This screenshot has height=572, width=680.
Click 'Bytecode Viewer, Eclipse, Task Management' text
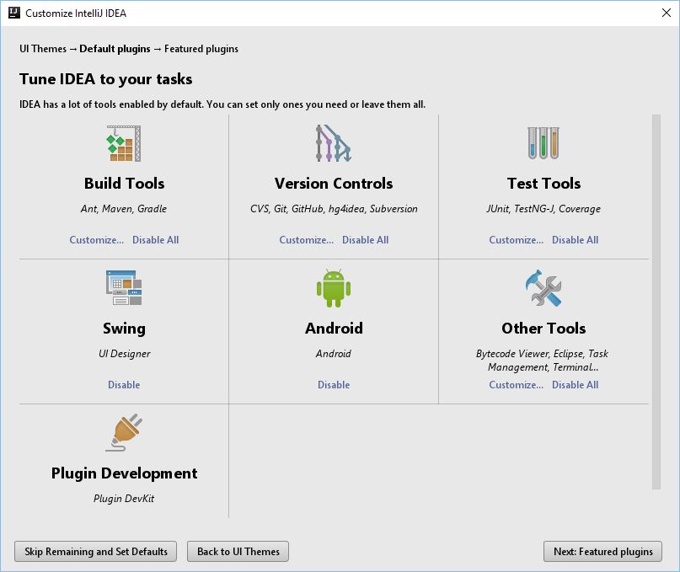(x=542, y=361)
